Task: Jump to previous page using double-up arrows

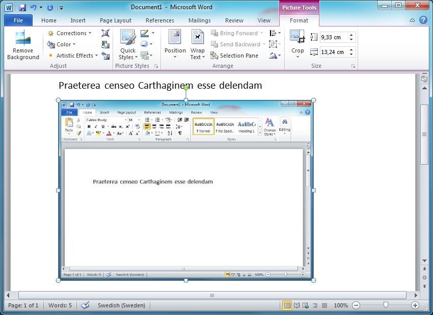Action: click(424, 269)
